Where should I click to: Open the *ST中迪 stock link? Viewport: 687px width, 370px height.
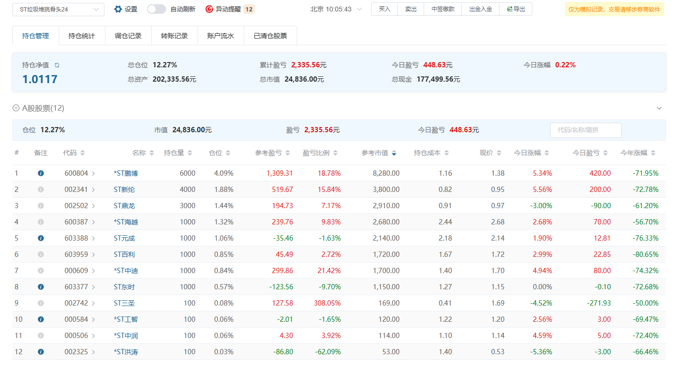pyautogui.click(x=126, y=271)
